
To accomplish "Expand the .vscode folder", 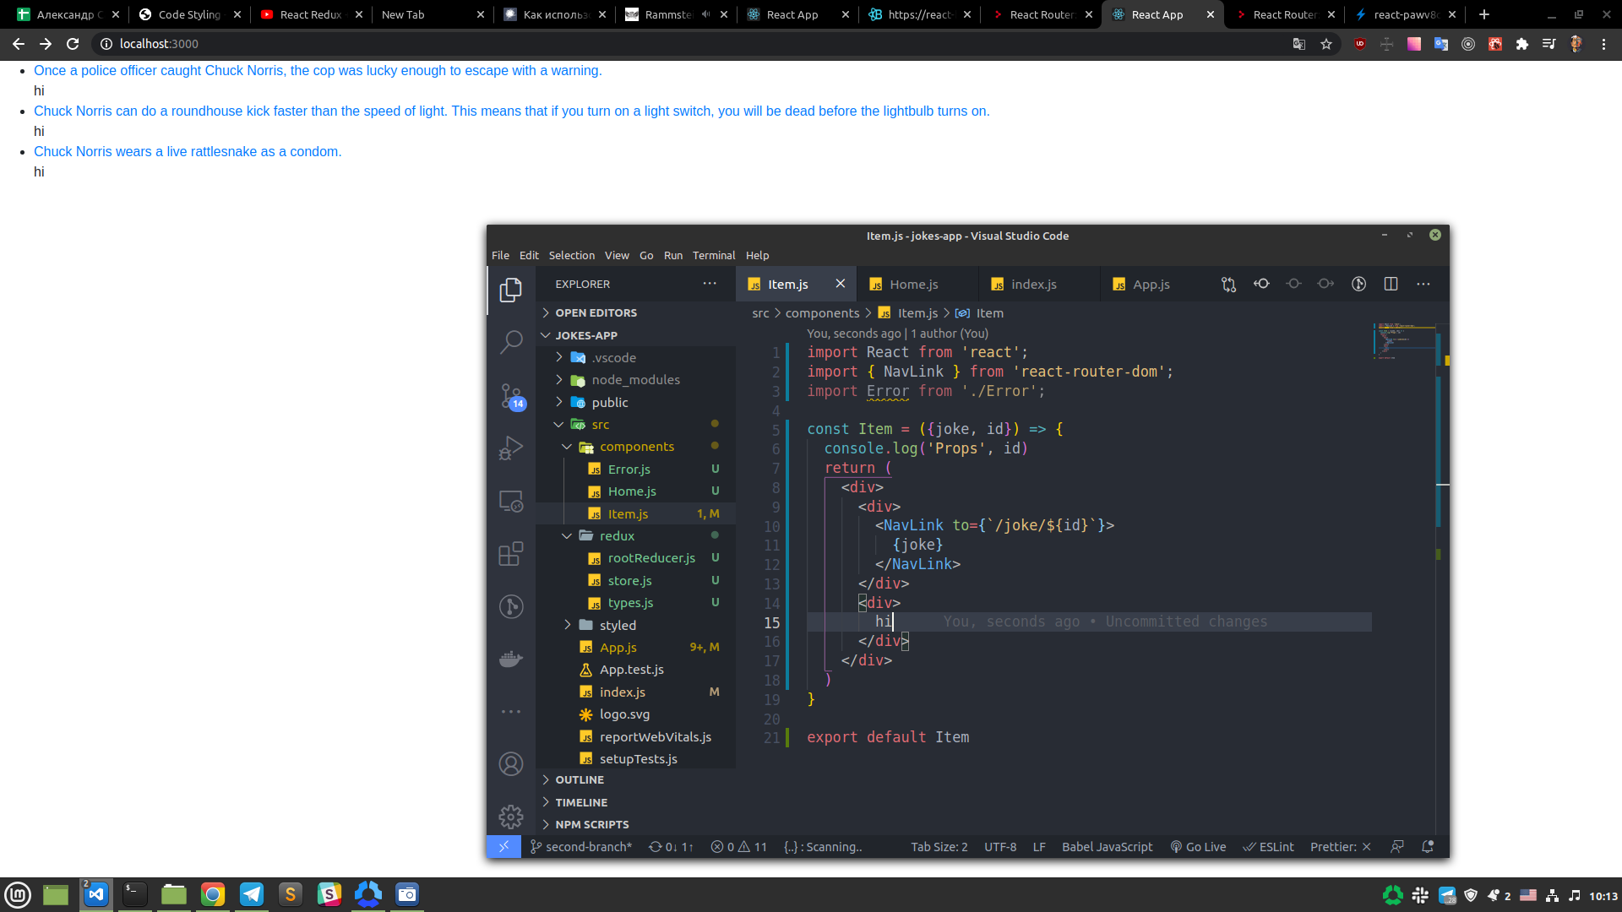I will click(x=635, y=358).
